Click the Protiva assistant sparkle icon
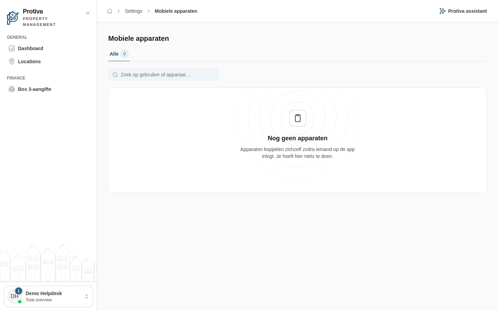The height and width of the screenshot is (311, 498). point(442,11)
